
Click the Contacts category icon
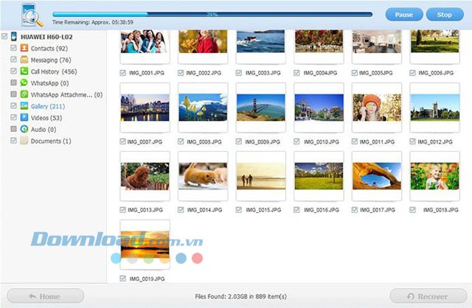pos(24,48)
